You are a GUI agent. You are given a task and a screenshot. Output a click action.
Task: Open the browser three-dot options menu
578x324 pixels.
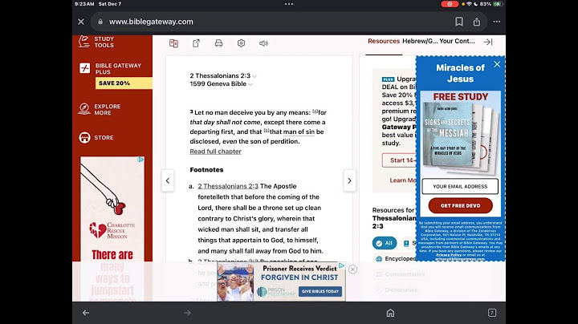pyautogui.click(x=497, y=22)
